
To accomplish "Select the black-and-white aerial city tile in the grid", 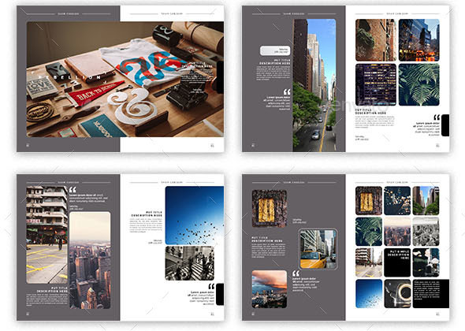I will [426, 232].
